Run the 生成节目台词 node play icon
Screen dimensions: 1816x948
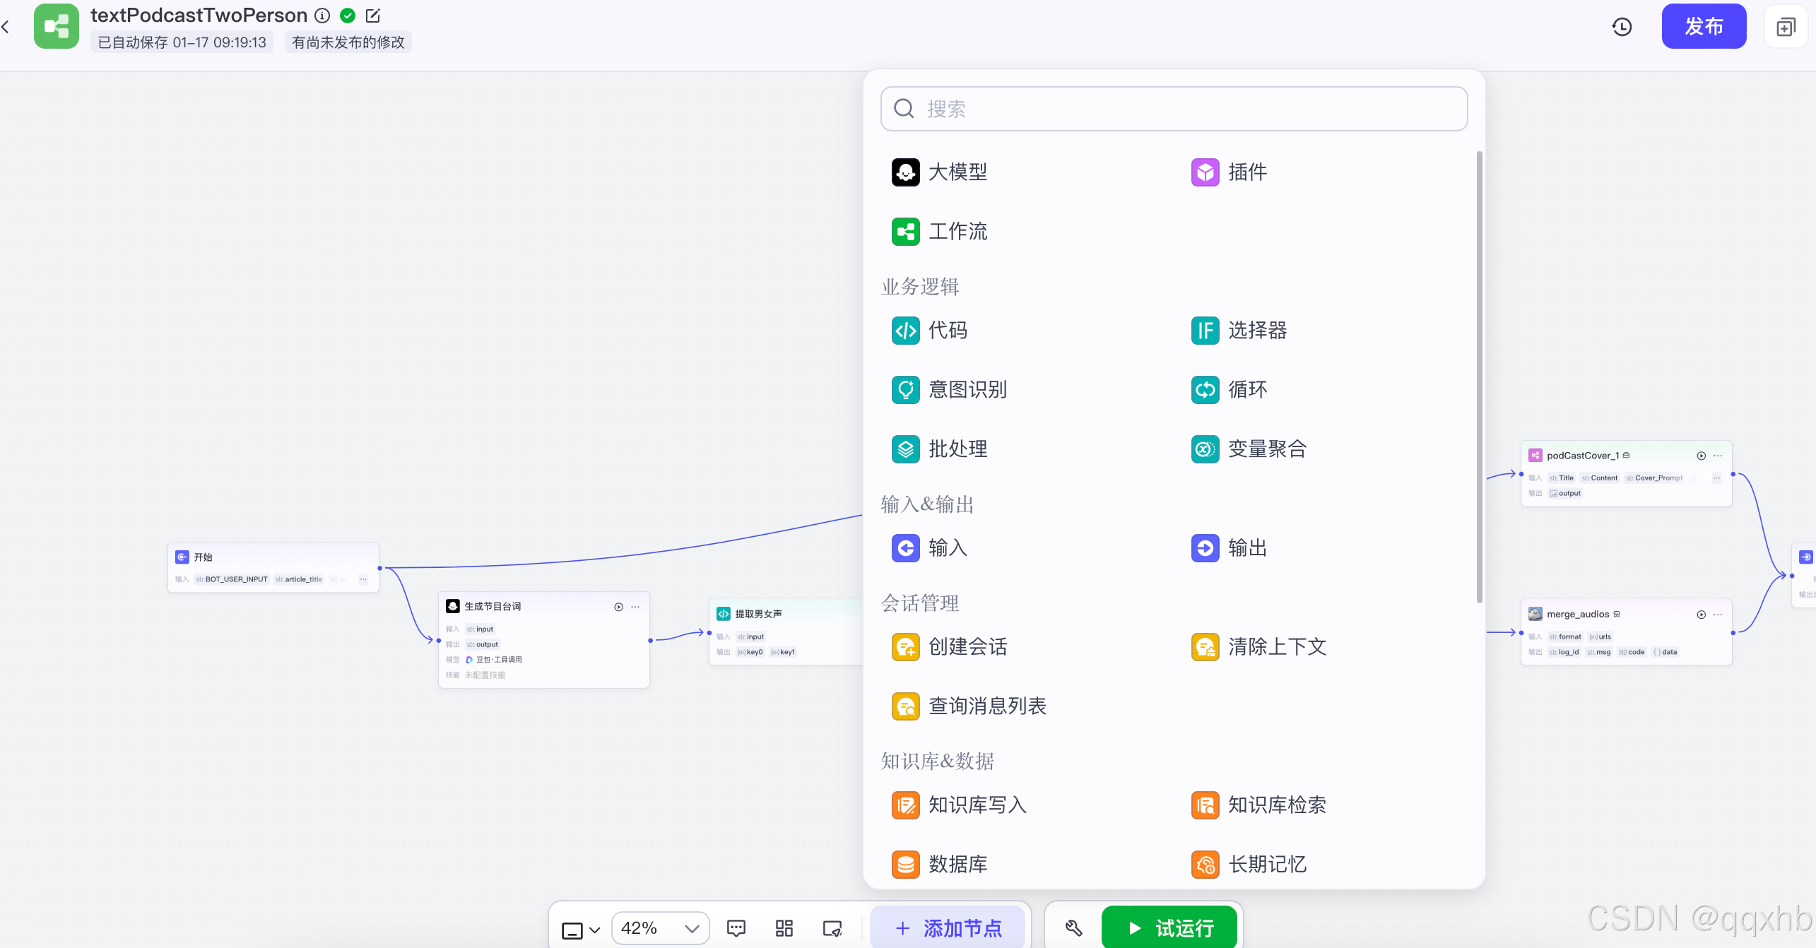(x=618, y=607)
